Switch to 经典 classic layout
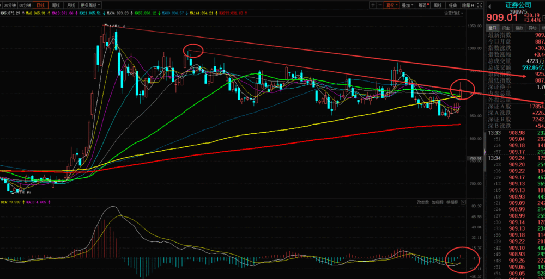Image resolution: width=545 pixels, height=279 pixels. (453, 5)
